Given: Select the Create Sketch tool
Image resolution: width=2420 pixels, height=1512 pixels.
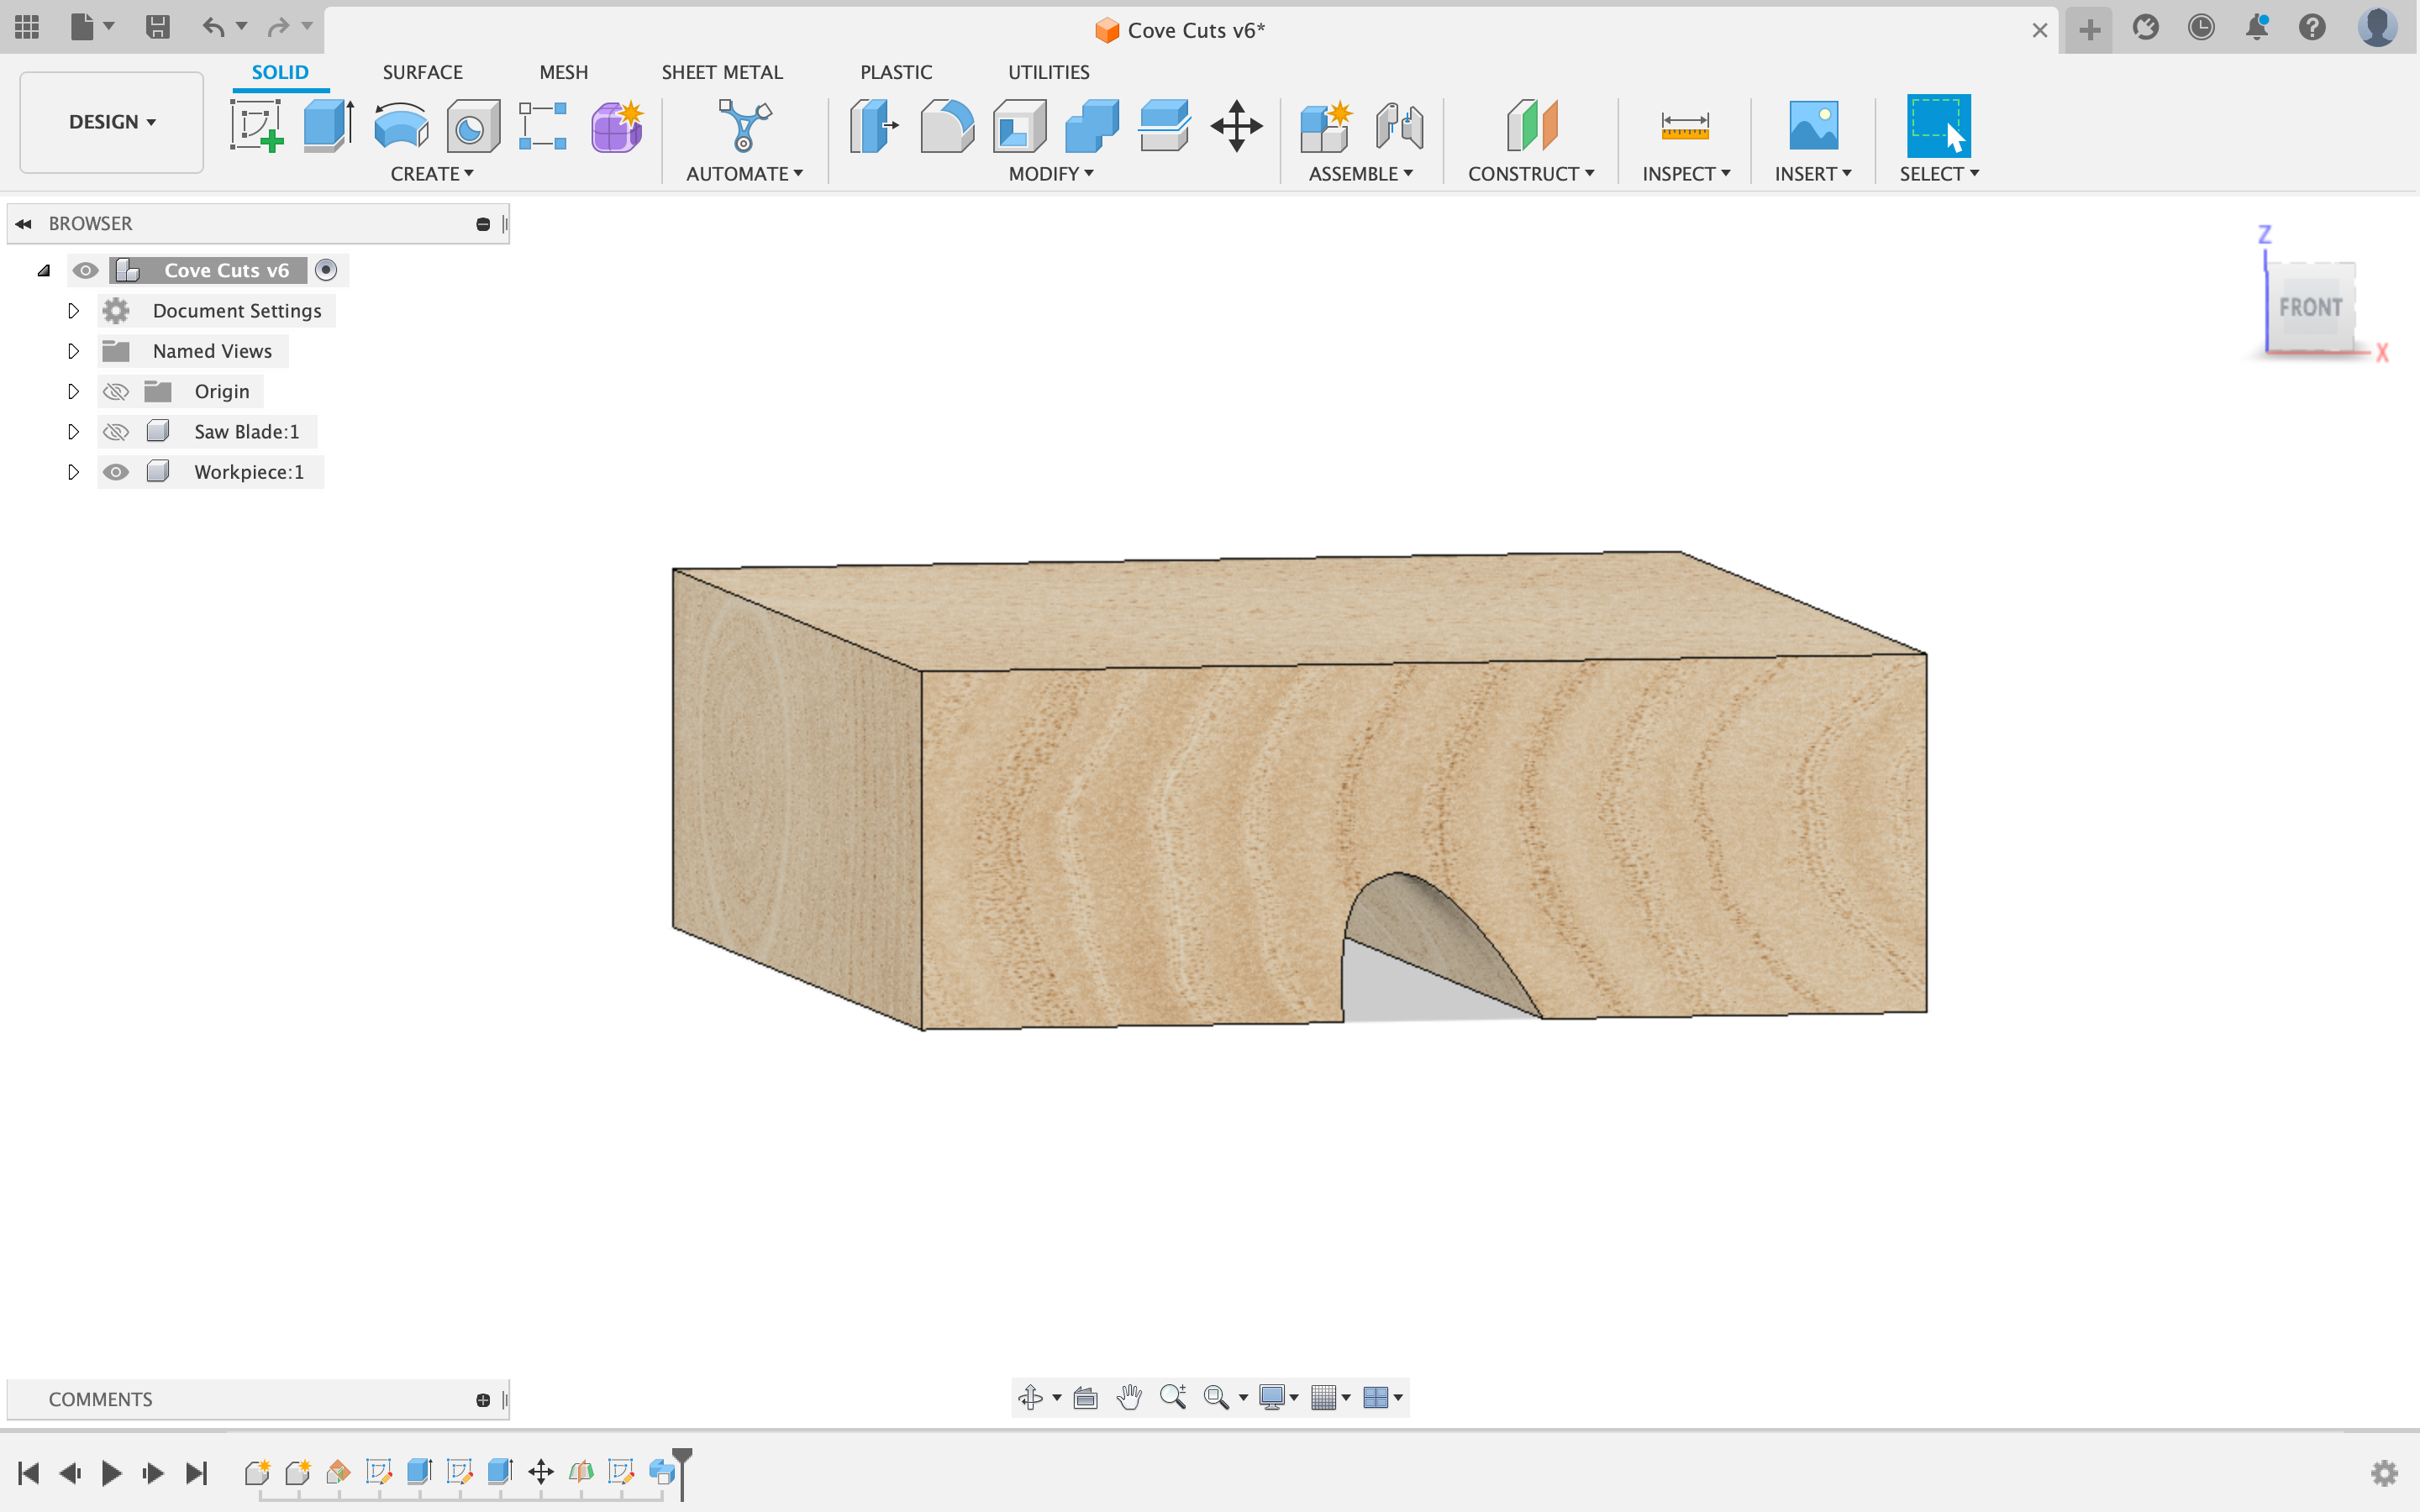Looking at the screenshot, I should click(256, 126).
